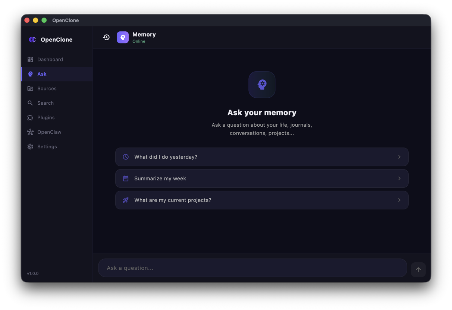452x310 pixels.
Task: Click the calendar icon on the Summarize suggestion
Action: [125, 178]
